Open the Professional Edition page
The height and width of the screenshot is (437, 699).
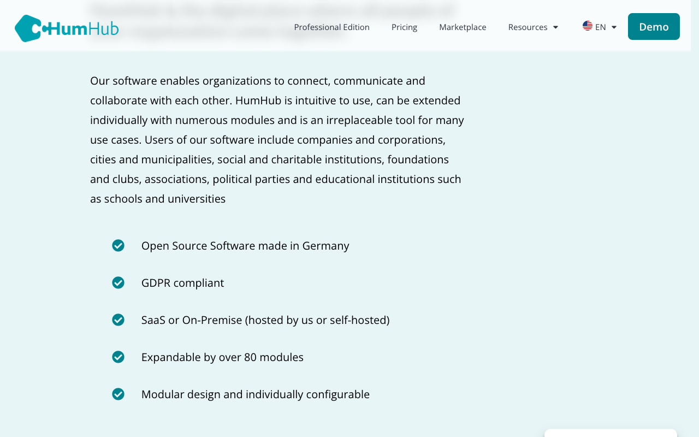(331, 27)
